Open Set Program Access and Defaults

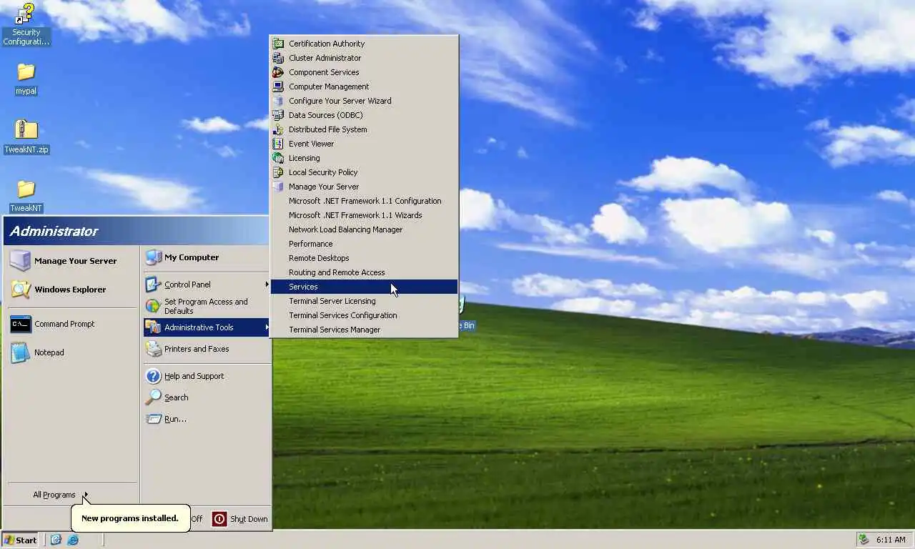click(x=207, y=306)
